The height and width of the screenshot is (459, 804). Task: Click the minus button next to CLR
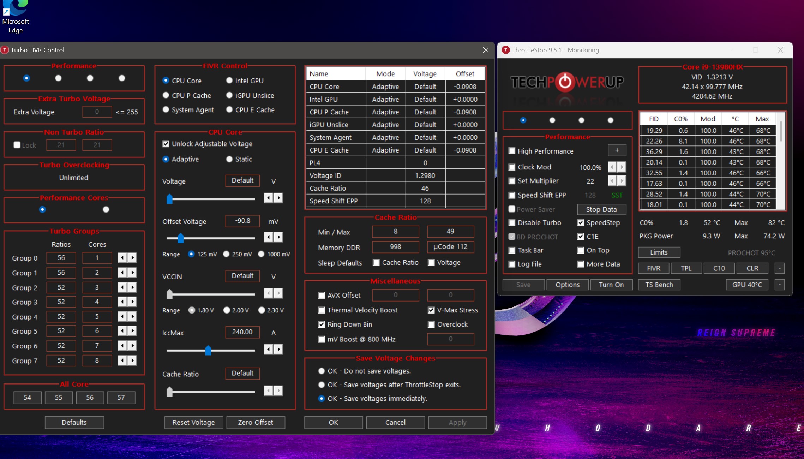tap(780, 268)
